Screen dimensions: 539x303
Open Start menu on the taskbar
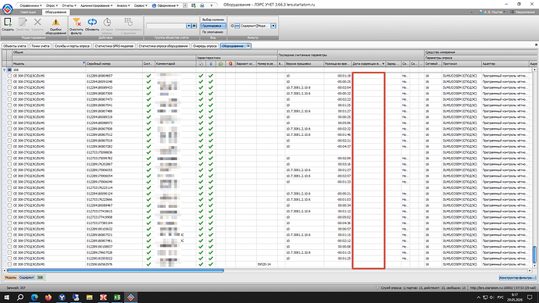[6, 298]
